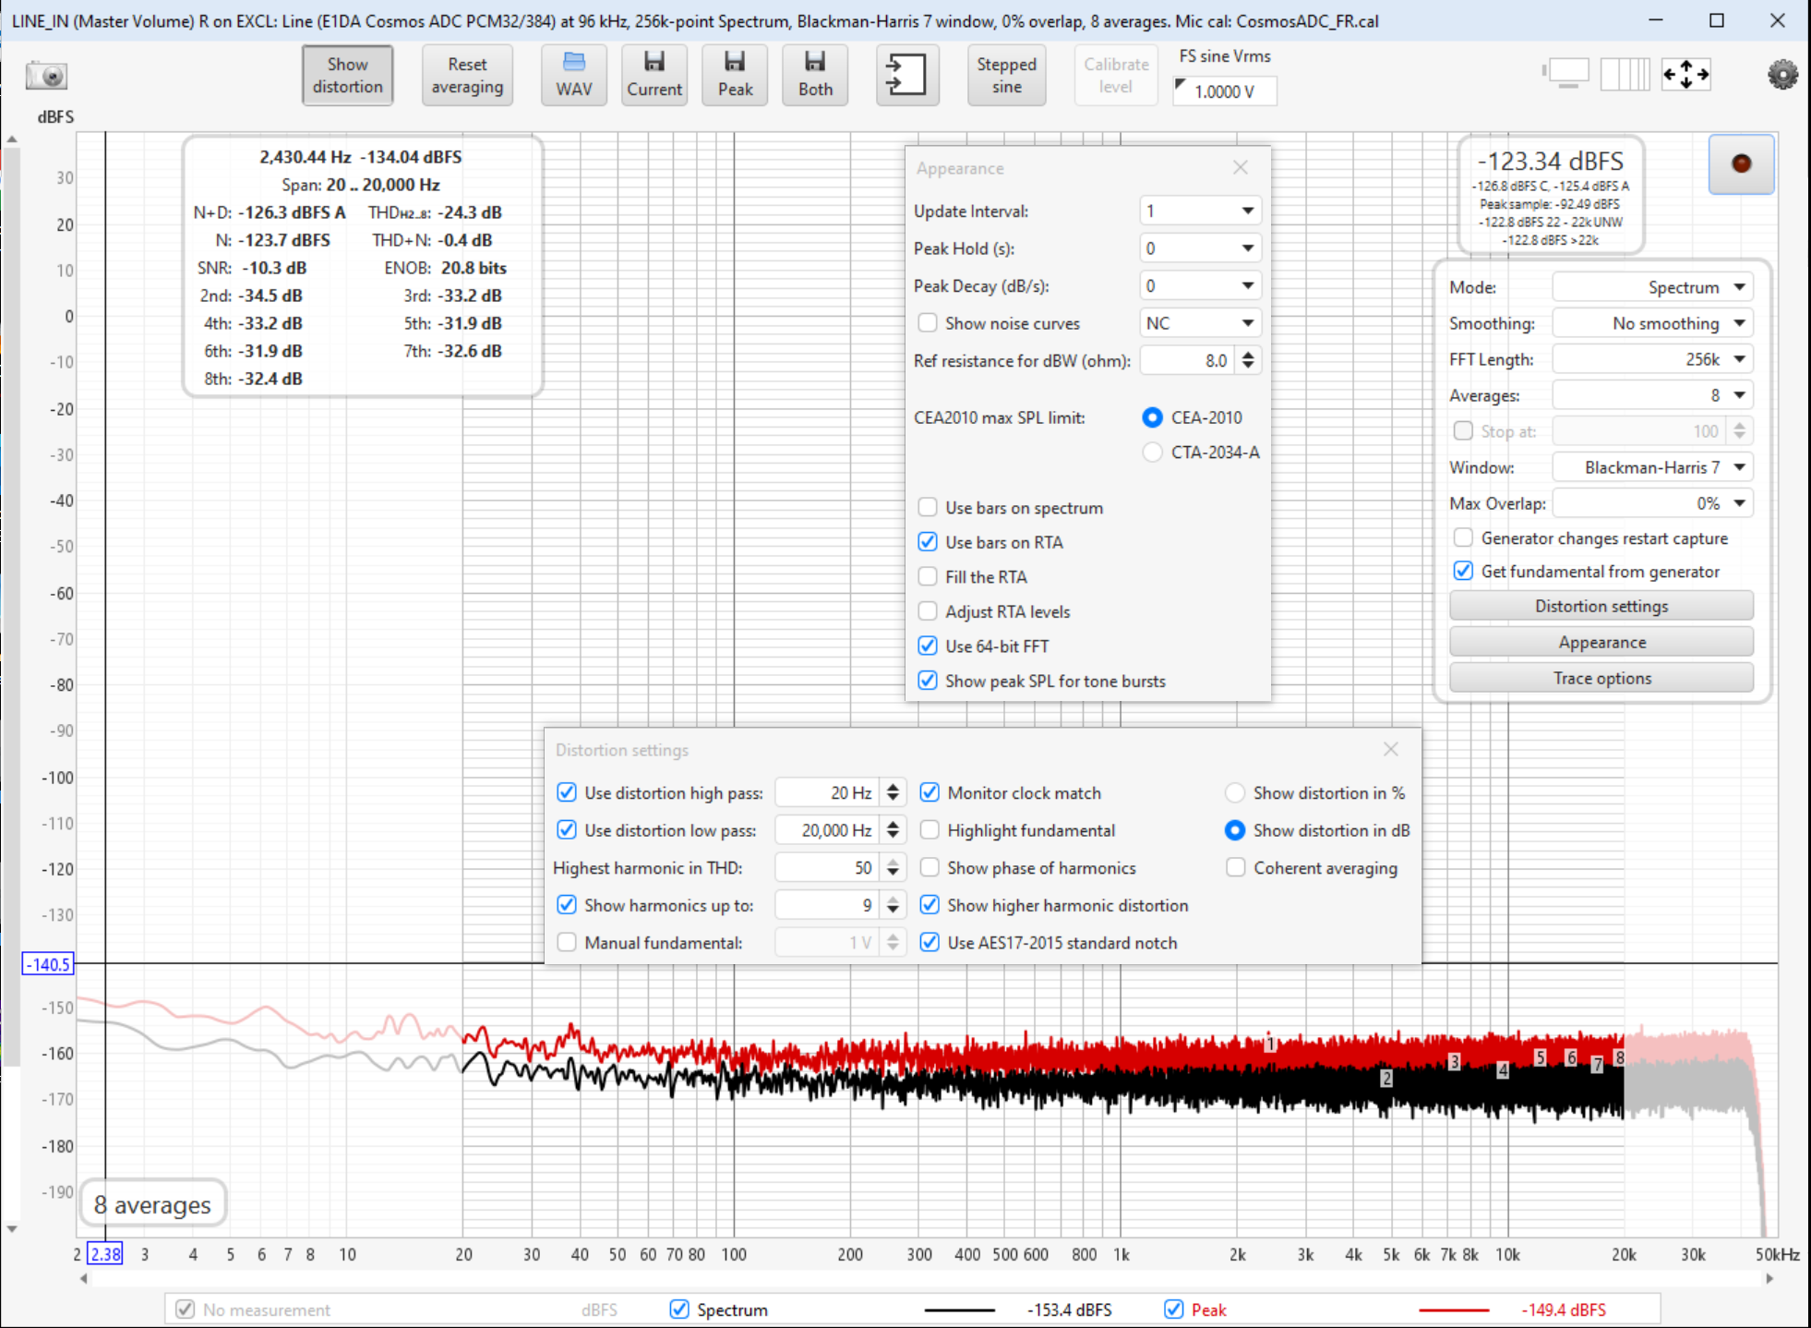This screenshot has width=1811, height=1328.
Task: Hide the Spectrum trace checkbox
Action: tap(679, 1310)
